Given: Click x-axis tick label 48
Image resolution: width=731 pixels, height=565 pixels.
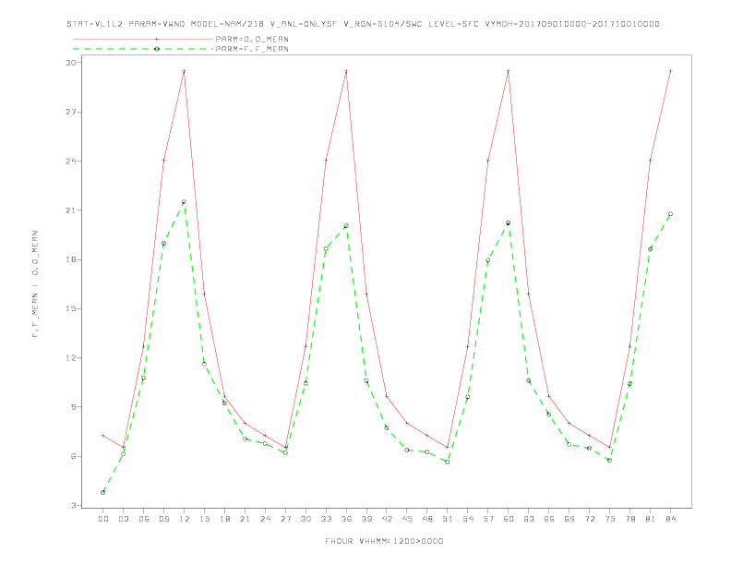Looking at the screenshot, I should point(427,519).
